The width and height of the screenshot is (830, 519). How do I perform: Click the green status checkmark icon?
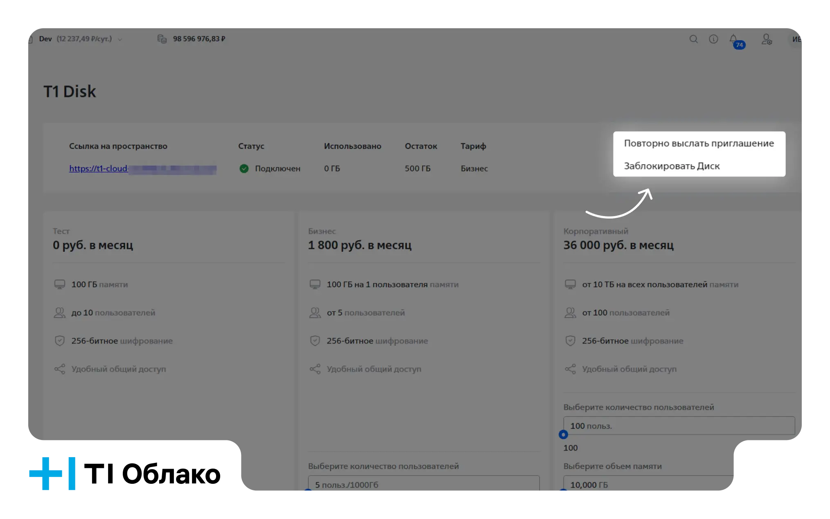point(244,168)
